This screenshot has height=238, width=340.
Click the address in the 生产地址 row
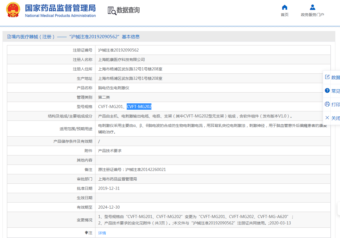pyautogui.click(x=130, y=78)
